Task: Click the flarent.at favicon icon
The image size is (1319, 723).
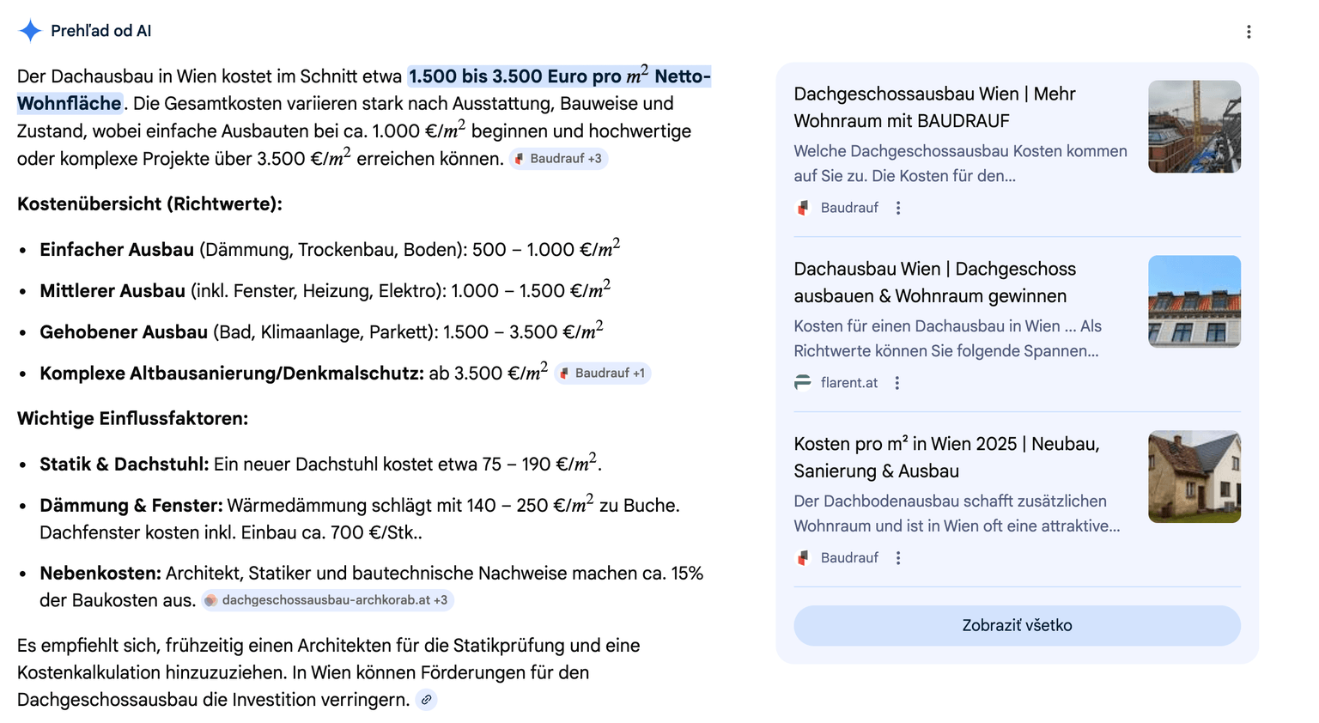Action: click(803, 383)
